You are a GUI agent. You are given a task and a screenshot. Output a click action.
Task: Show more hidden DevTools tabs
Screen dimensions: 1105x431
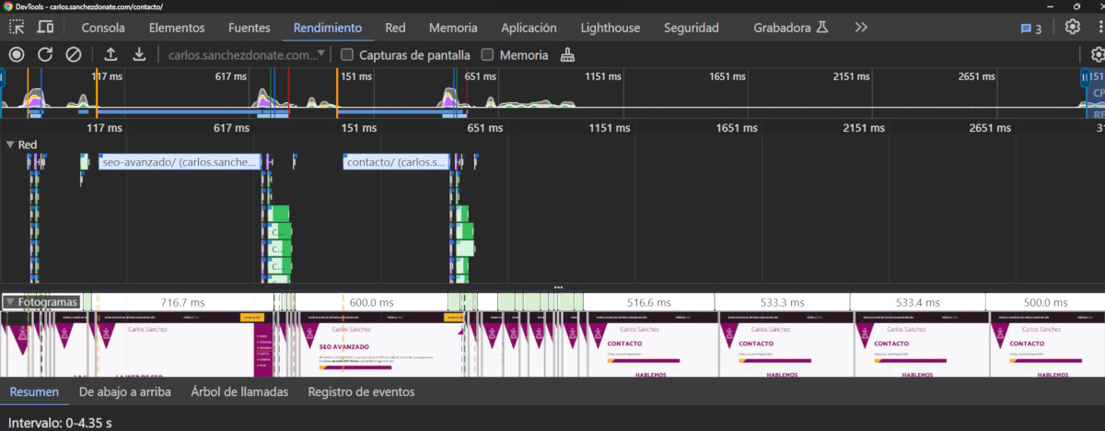tap(861, 28)
